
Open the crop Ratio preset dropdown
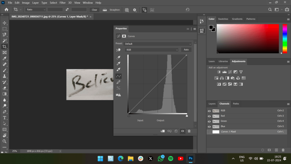pos(36,10)
